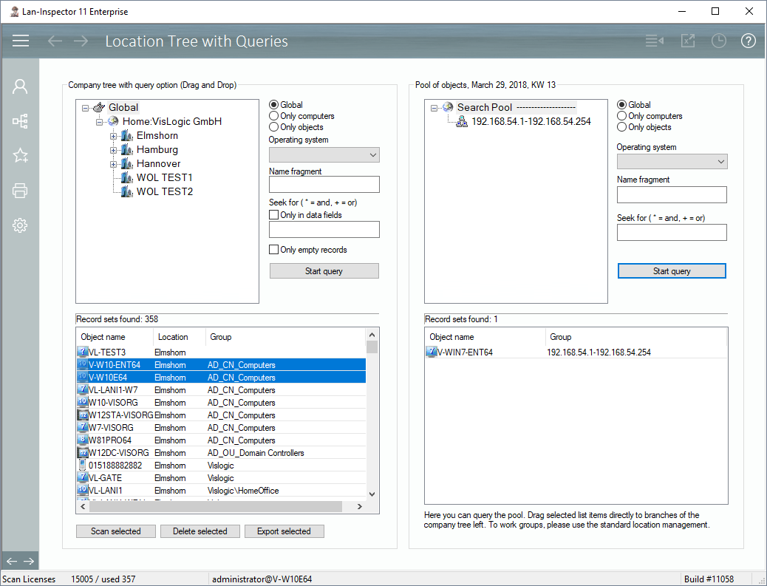Open settings gear in the sidebar
Image resolution: width=767 pixels, height=586 pixels.
click(20, 226)
